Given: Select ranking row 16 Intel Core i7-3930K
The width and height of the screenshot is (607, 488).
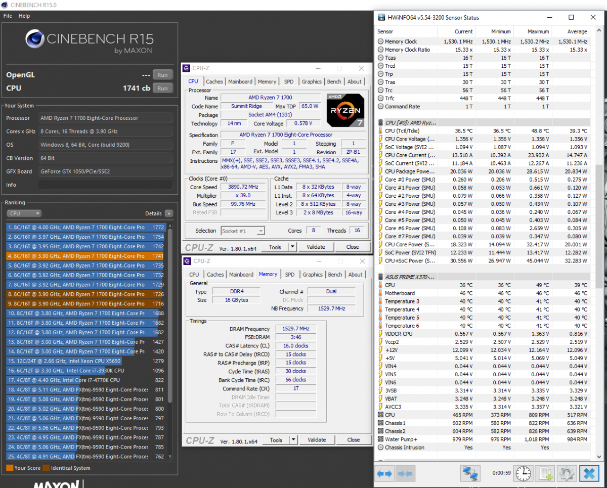Looking at the screenshot, I should coord(86,371).
